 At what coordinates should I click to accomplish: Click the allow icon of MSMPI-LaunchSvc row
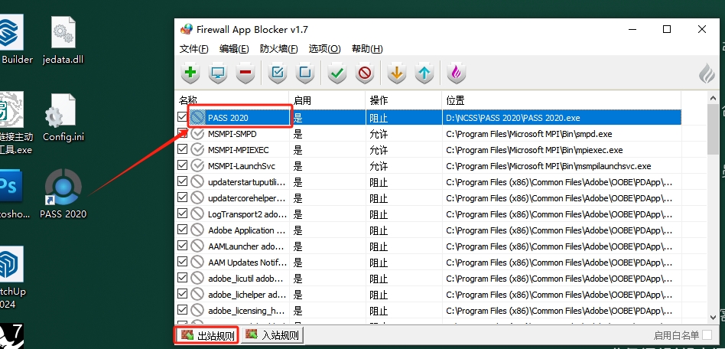tap(197, 166)
